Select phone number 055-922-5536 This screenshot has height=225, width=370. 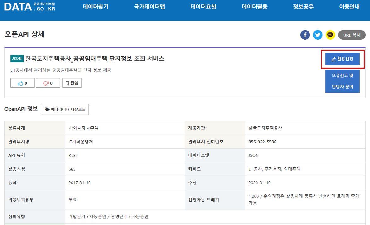tap(263, 142)
